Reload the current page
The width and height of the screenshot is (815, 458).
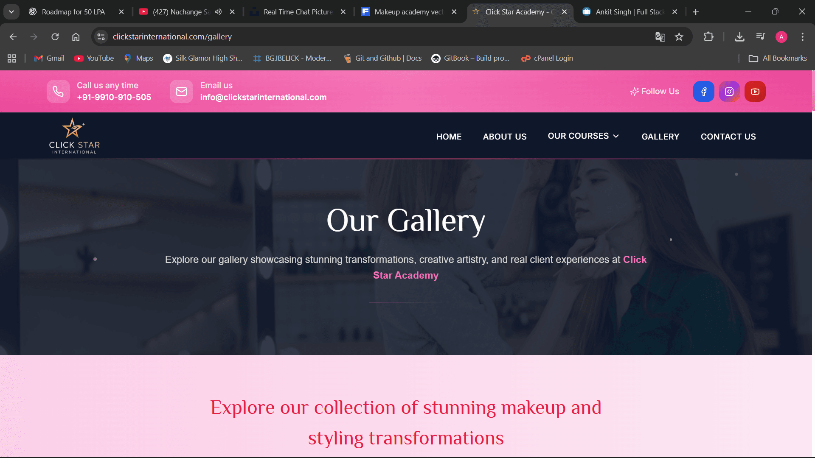55,37
